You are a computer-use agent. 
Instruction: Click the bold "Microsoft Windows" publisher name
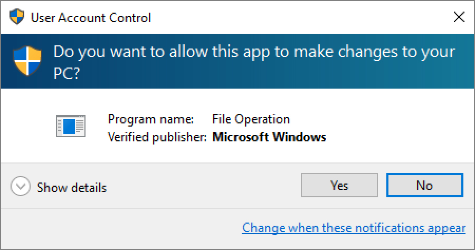coord(269,137)
